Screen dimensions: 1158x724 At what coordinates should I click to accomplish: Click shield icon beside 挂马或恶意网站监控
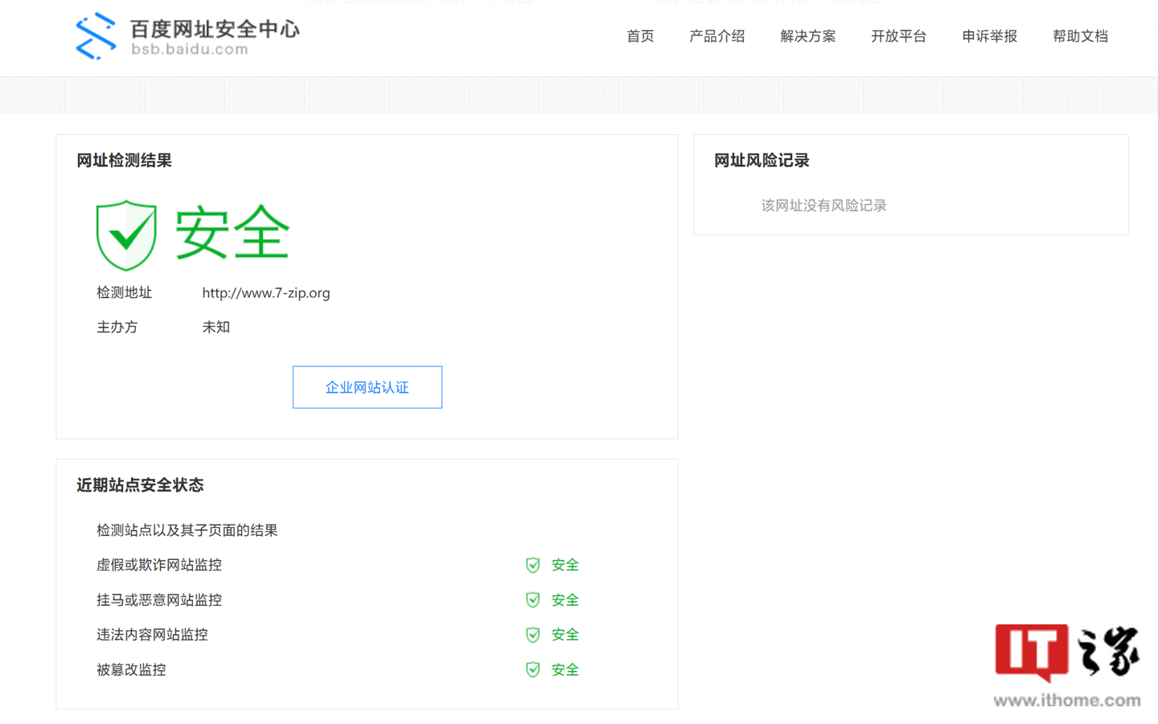(x=532, y=599)
